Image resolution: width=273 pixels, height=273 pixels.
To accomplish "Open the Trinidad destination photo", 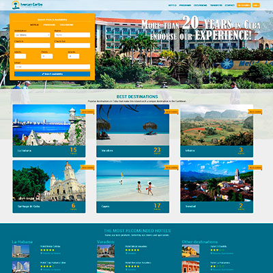I will tap(216, 181).
